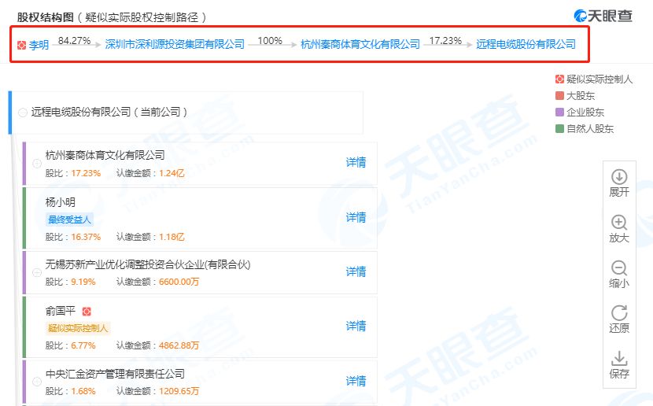This screenshot has width=653, height=406.
Task: Click the red controller badge beside 俞国平
Action: 87,311
